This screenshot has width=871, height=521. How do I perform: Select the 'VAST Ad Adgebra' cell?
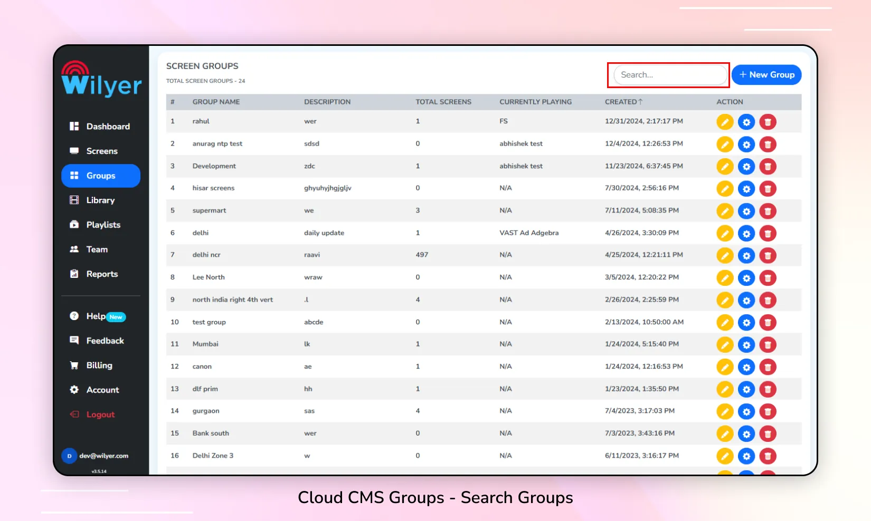click(529, 233)
